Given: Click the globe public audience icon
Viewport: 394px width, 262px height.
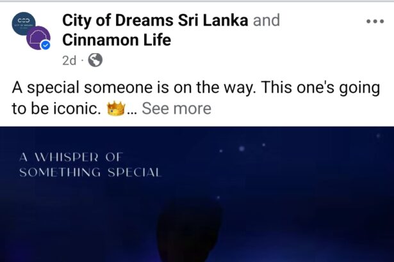Looking at the screenshot, I should point(95,60).
